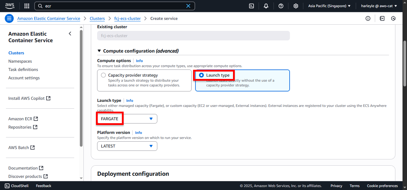The height and width of the screenshot is (190, 407).
Task: Open the FARGATE launch type dropdown
Action: point(127,119)
